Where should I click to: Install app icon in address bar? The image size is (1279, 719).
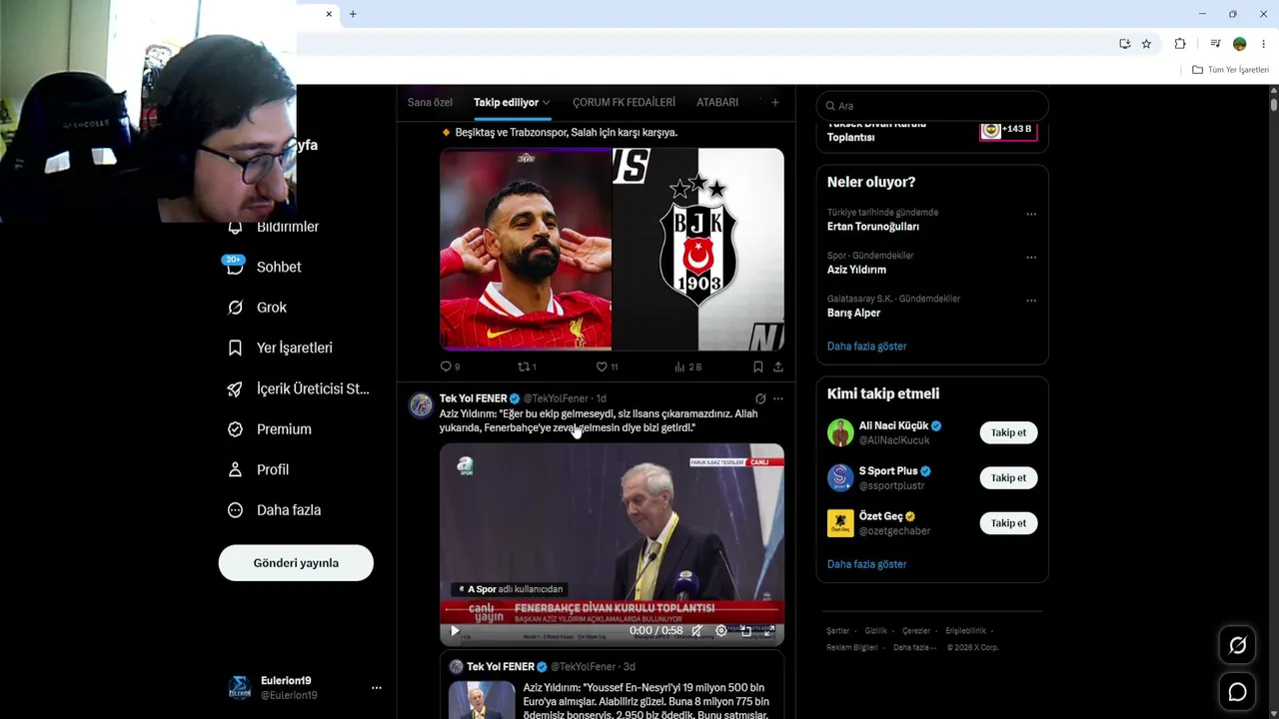click(x=1124, y=44)
